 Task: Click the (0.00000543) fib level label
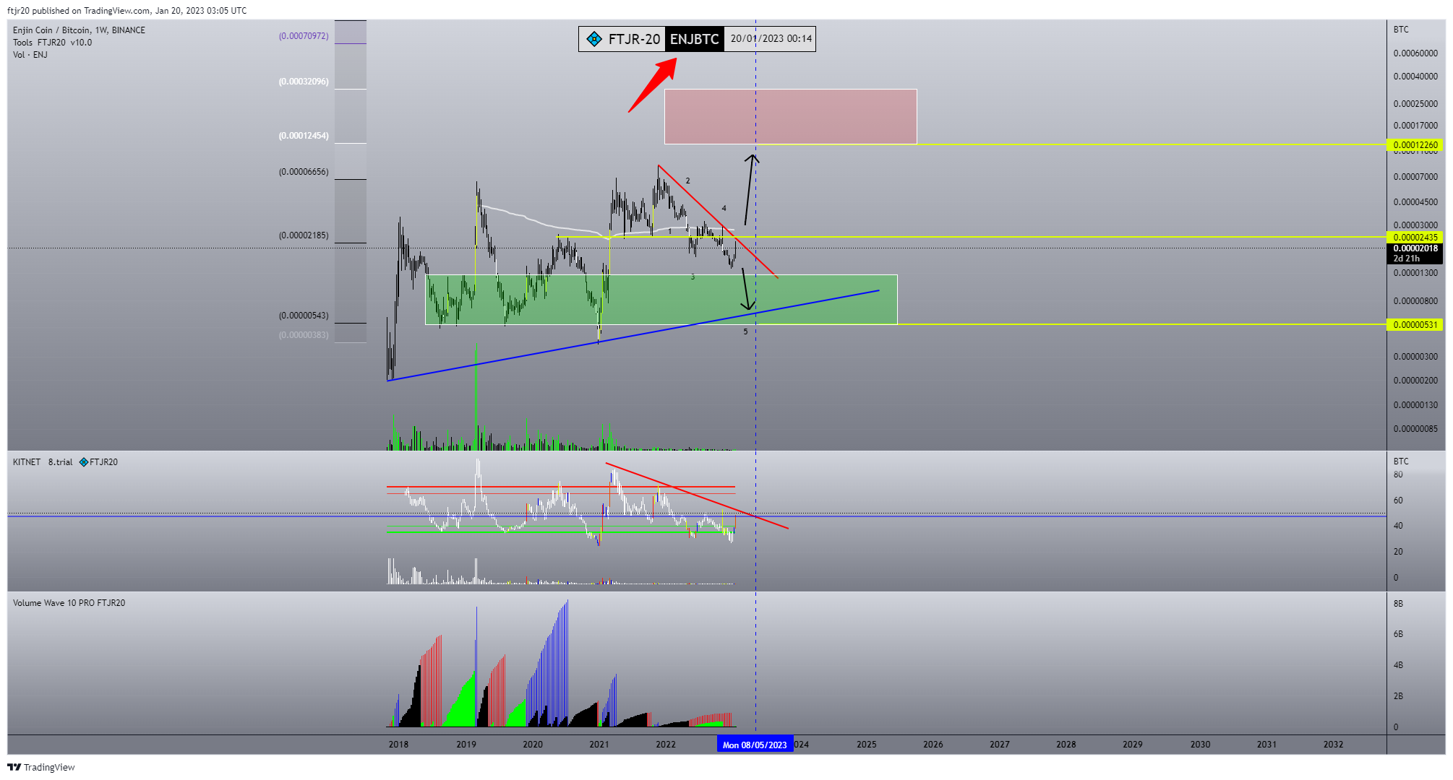tap(304, 316)
